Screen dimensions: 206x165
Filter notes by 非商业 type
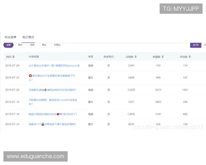[x=57, y=45]
